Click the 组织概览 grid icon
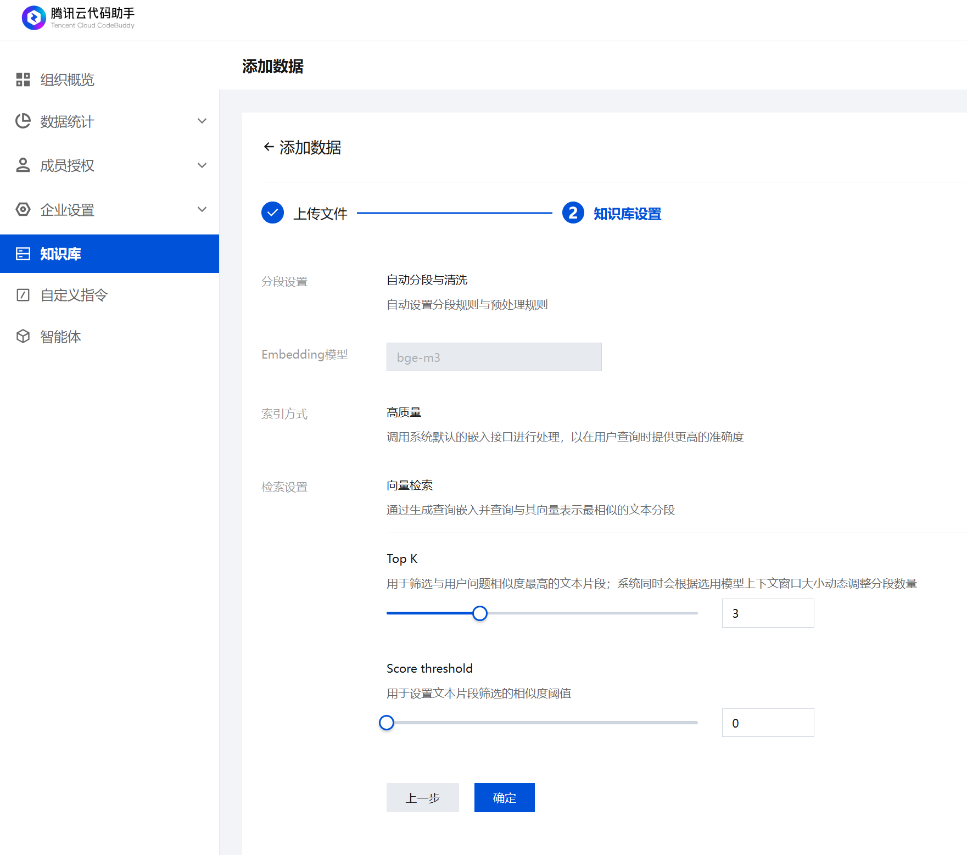The height and width of the screenshot is (855, 967). (x=23, y=80)
